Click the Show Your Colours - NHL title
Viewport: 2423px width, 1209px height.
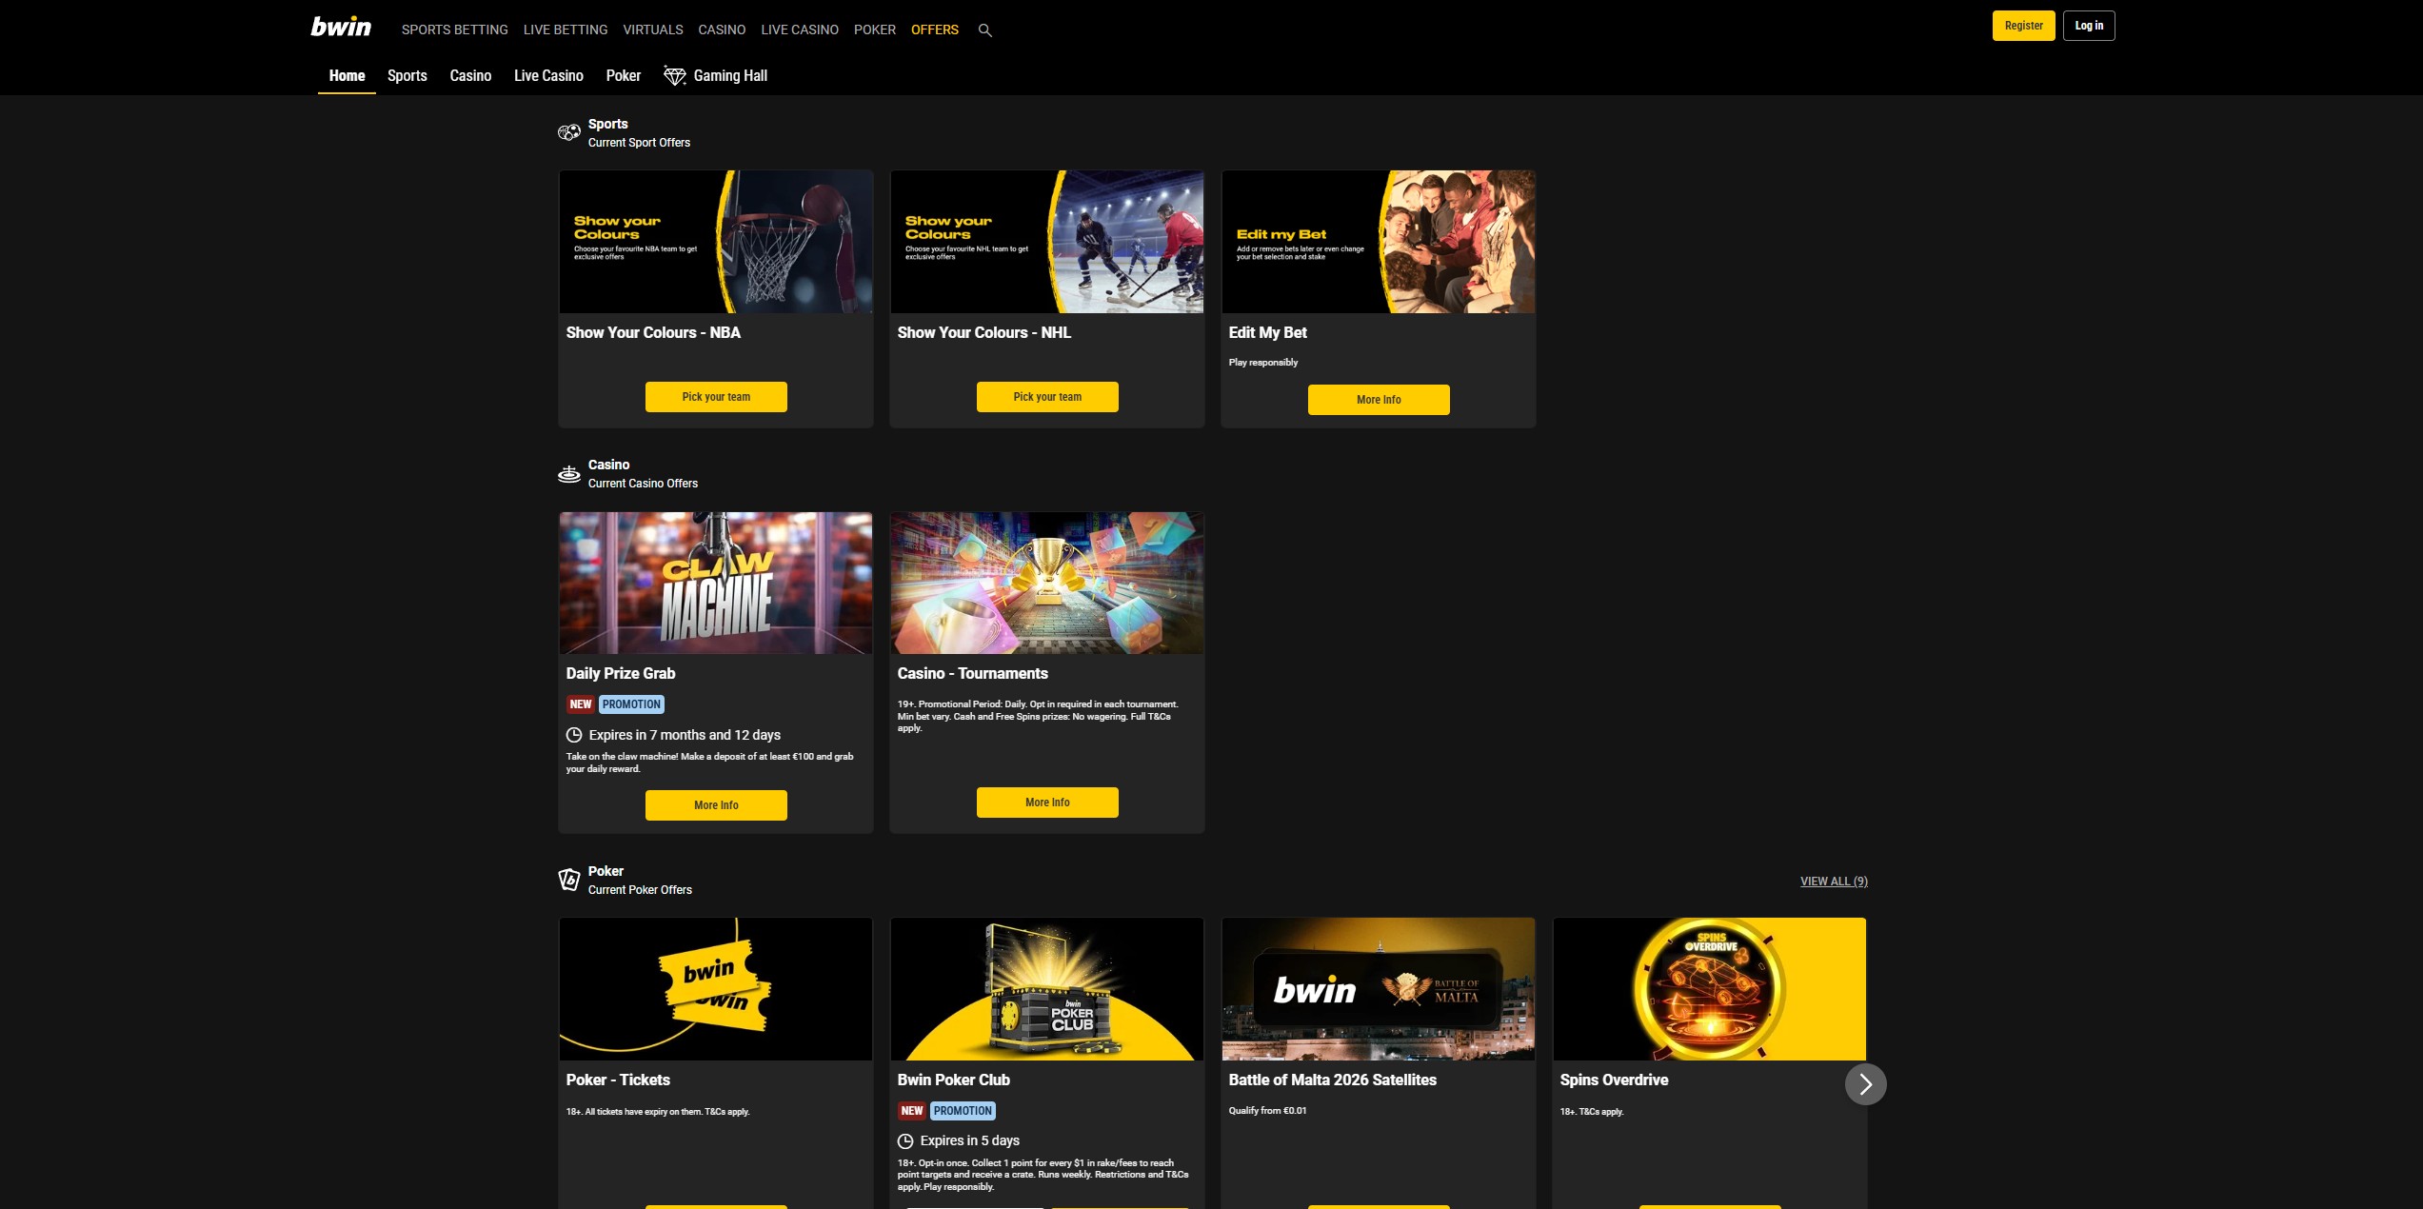coord(984,332)
